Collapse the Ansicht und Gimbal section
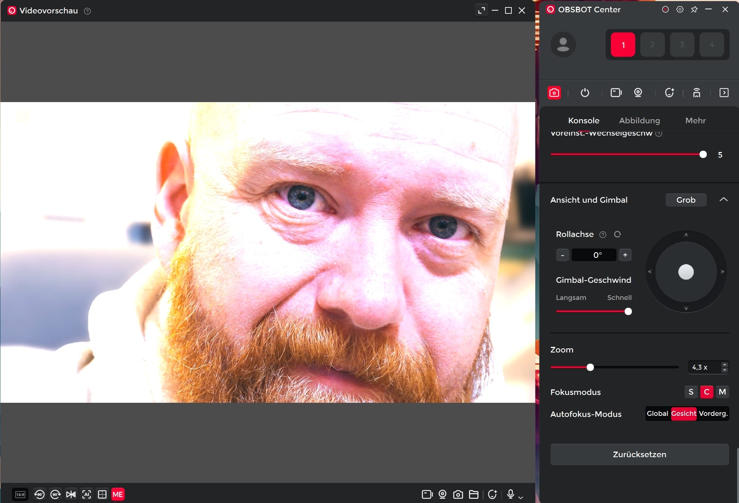This screenshot has width=739, height=503. [x=723, y=200]
